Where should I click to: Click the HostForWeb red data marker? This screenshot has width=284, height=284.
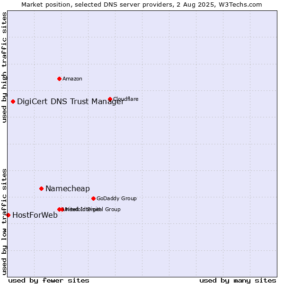pos(8,215)
